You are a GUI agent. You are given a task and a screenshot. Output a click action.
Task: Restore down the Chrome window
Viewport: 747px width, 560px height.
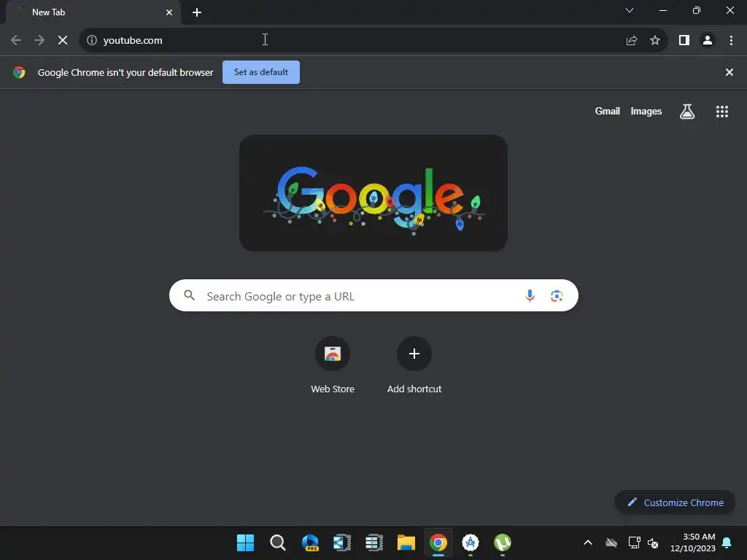697,10
